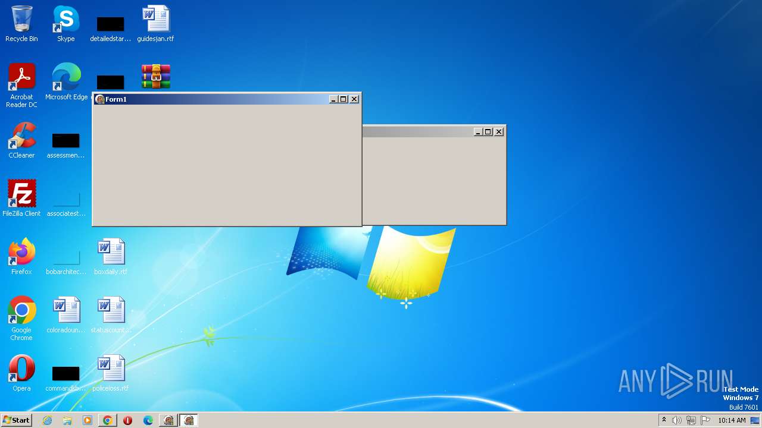Image resolution: width=762 pixels, height=428 pixels.
Task: Switch to first Form1 taskbar button
Action: pos(168,420)
